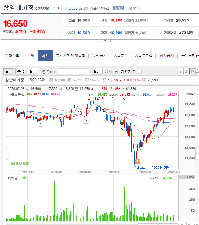This screenshot has height=225, width=199.
Task: Click the 거래량 64,856 green value
Action: pyautogui.click(x=167, y=178)
